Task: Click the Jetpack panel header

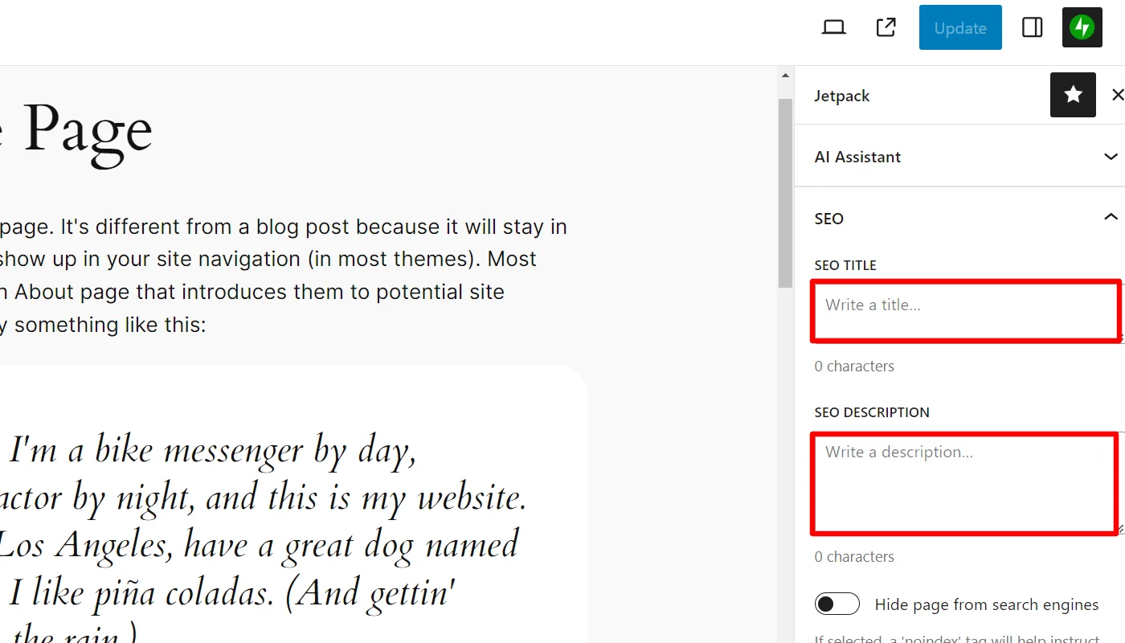Action: tap(841, 95)
